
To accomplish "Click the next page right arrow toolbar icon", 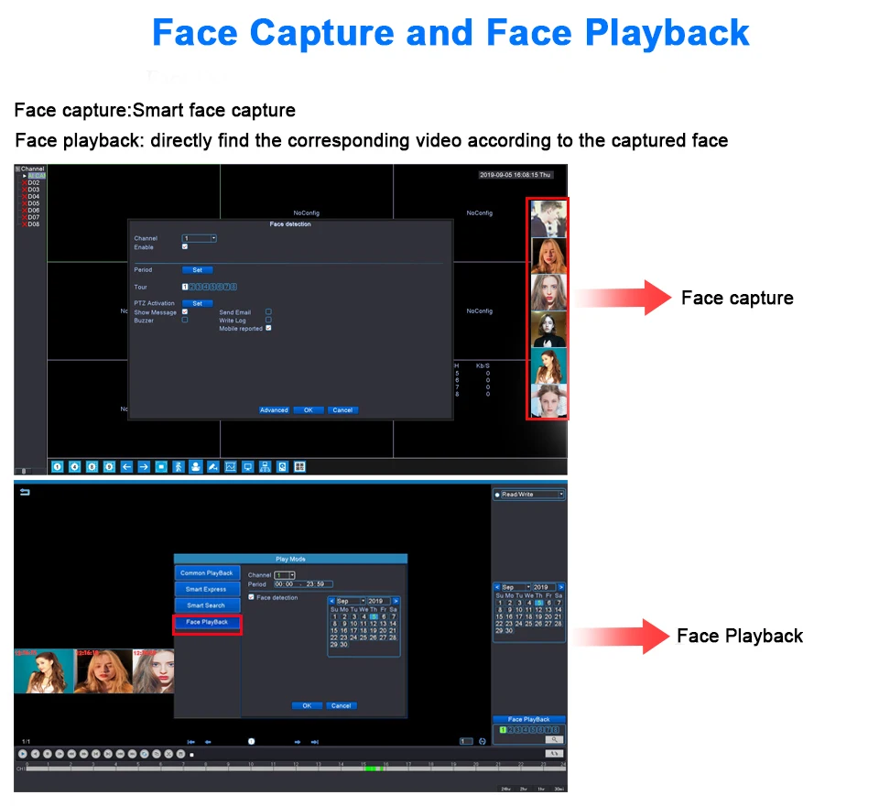I will (144, 467).
